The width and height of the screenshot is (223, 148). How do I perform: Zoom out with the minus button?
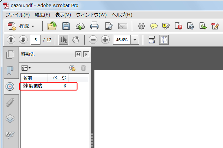(x=93, y=39)
